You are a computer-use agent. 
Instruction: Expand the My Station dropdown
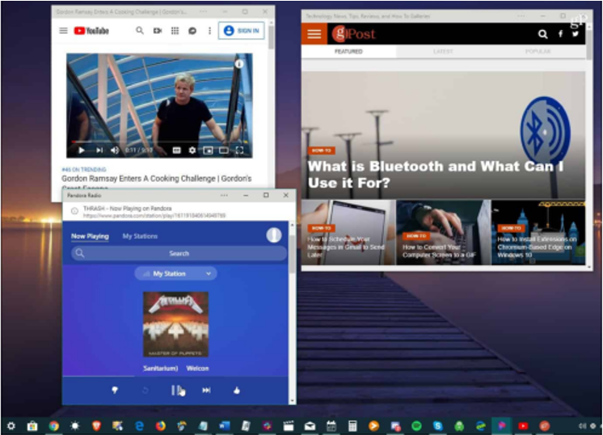[175, 273]
